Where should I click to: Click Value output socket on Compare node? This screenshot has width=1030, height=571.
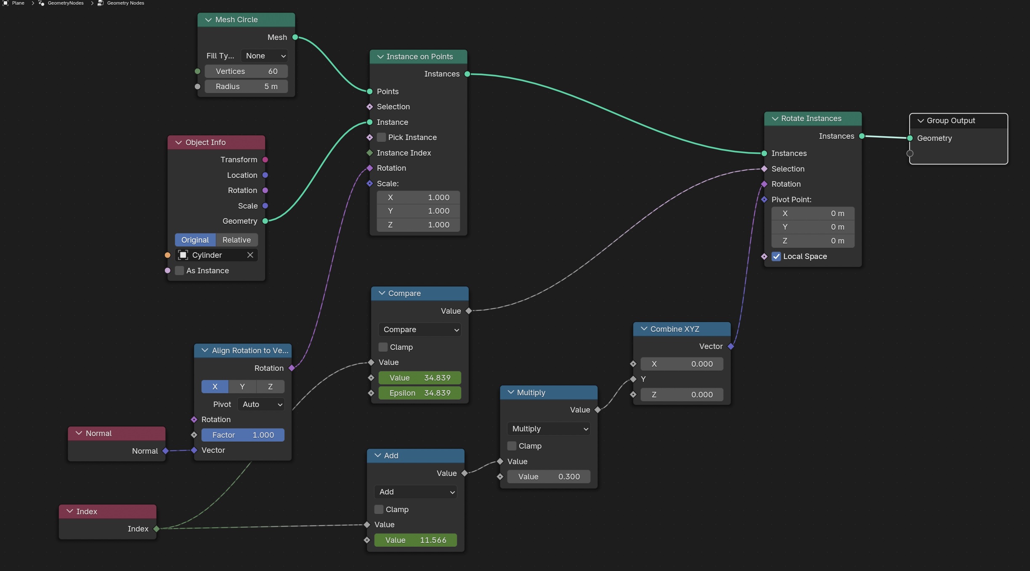pos(469,311)
